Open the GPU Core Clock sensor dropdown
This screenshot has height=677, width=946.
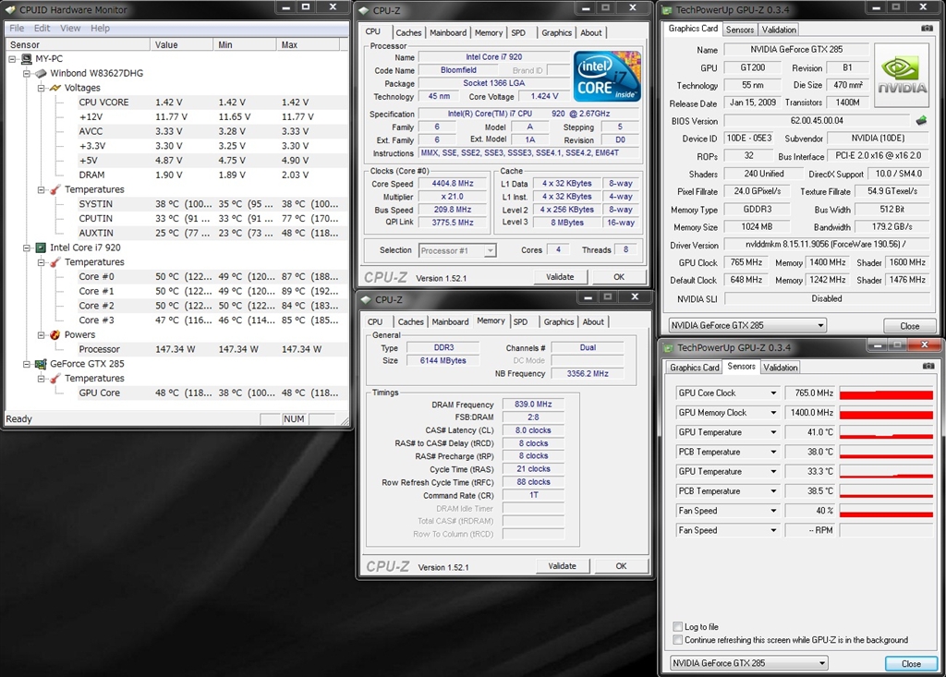773,393
